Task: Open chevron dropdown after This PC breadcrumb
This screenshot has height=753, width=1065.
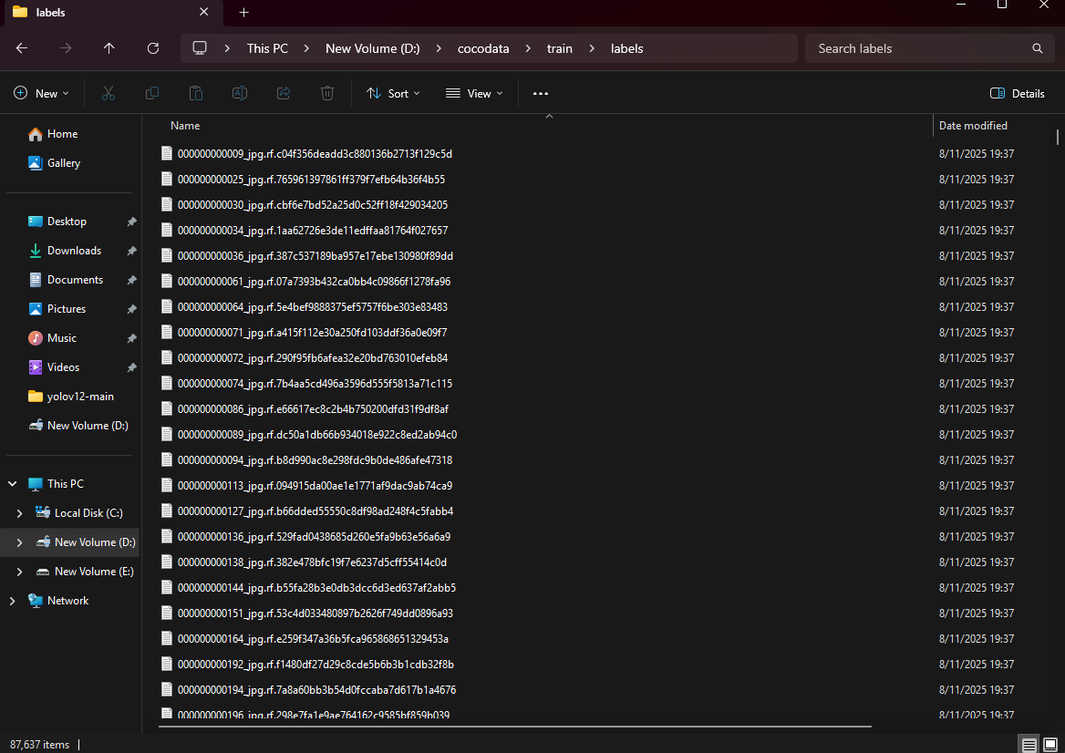Action: point(306,48)
